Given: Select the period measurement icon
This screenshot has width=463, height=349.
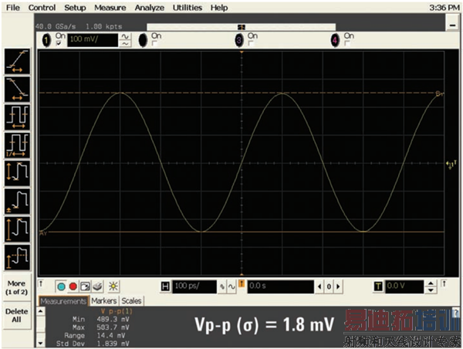Looking at the screenshot, I should click(17, 117).
